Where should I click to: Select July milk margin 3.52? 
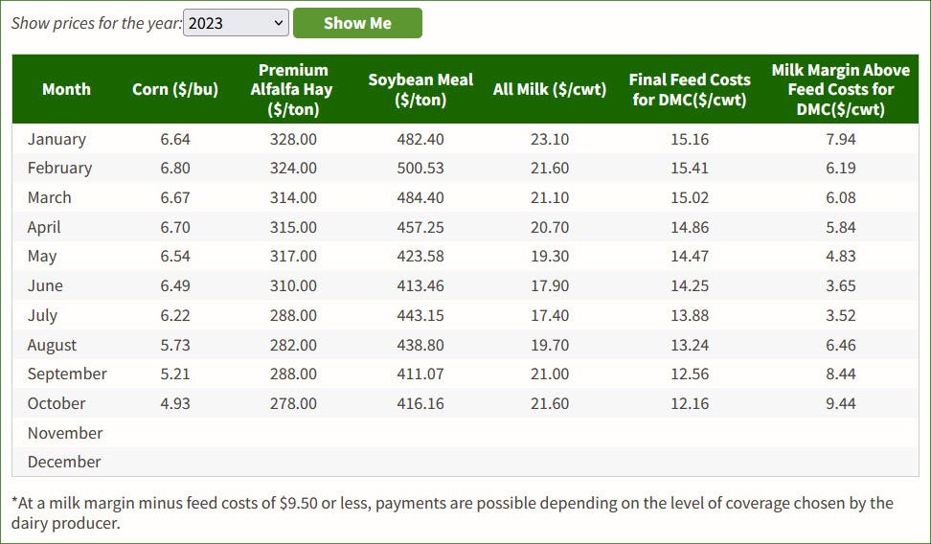tap(841, 315)
